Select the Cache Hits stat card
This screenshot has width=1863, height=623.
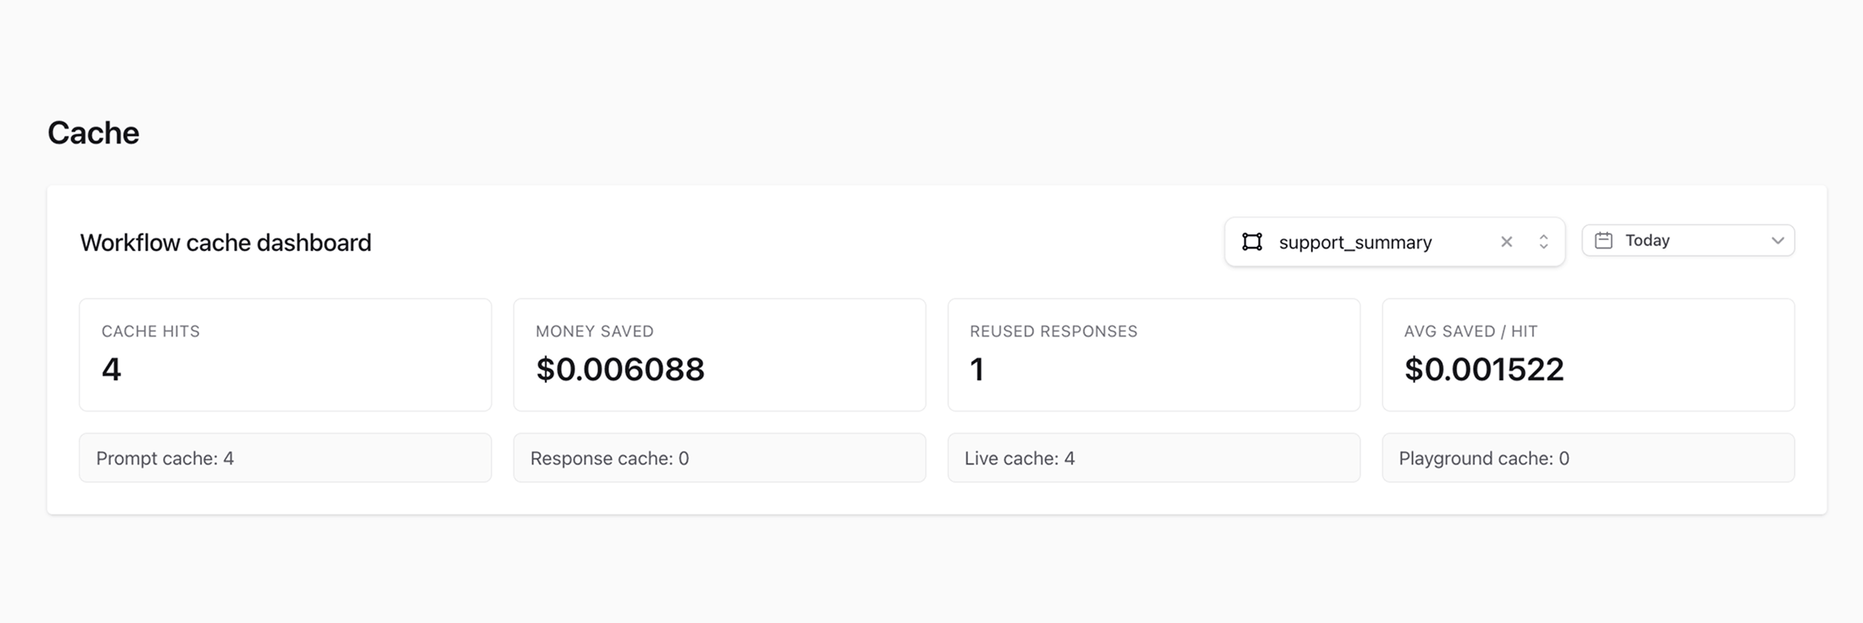click(x=285, y=354)
